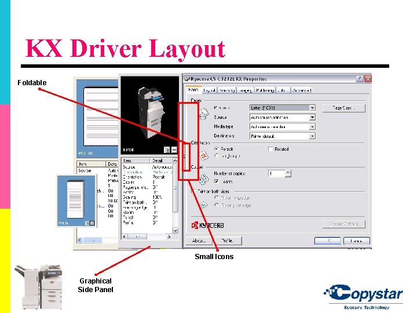Screen dimensions: 417x313
Task: Open the Destination dropdown showing Printer default
Action: (x=283, y=136)
